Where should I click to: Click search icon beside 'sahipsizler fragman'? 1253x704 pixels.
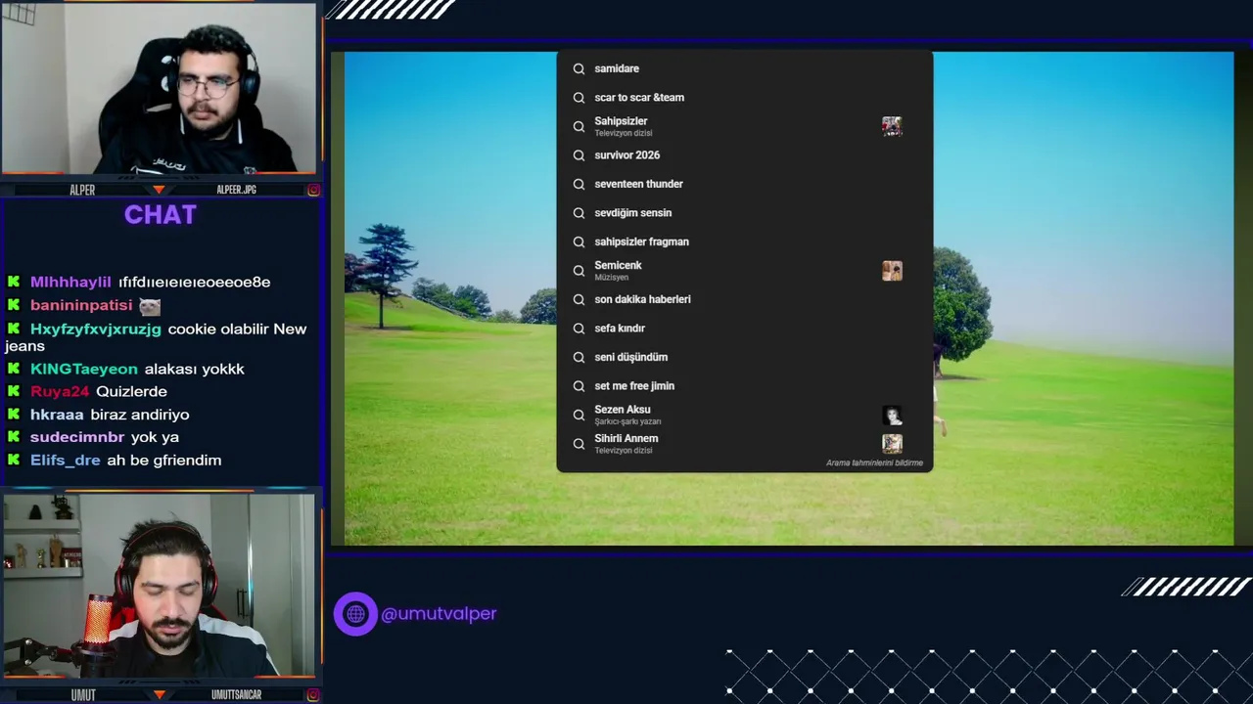[579, 242]
